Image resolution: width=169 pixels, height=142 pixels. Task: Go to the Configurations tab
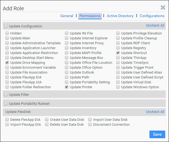152,16
